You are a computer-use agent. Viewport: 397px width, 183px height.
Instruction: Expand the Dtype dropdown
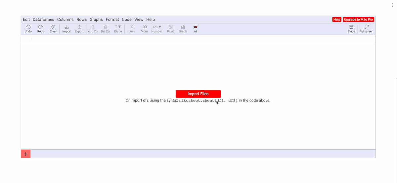point(118,29)
